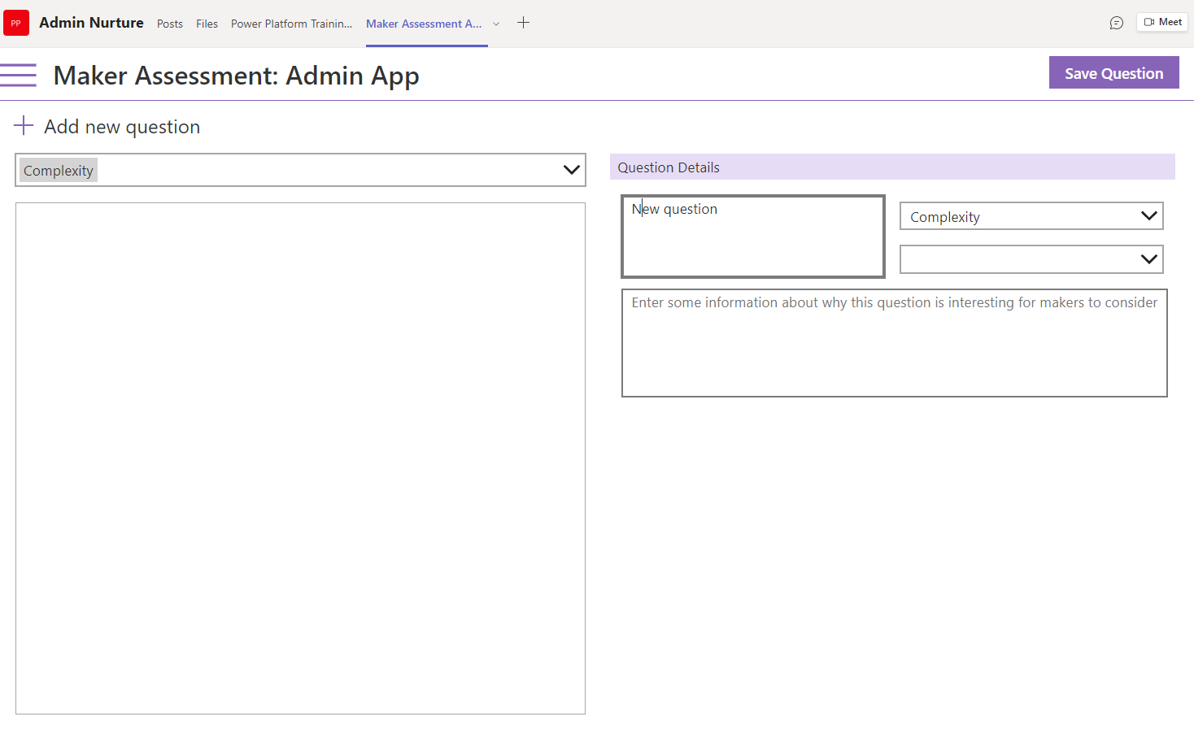This screenshot has height=747, width=1194.
Task: Click the Admin Nurture team avatar
Action: pos(16,22)
